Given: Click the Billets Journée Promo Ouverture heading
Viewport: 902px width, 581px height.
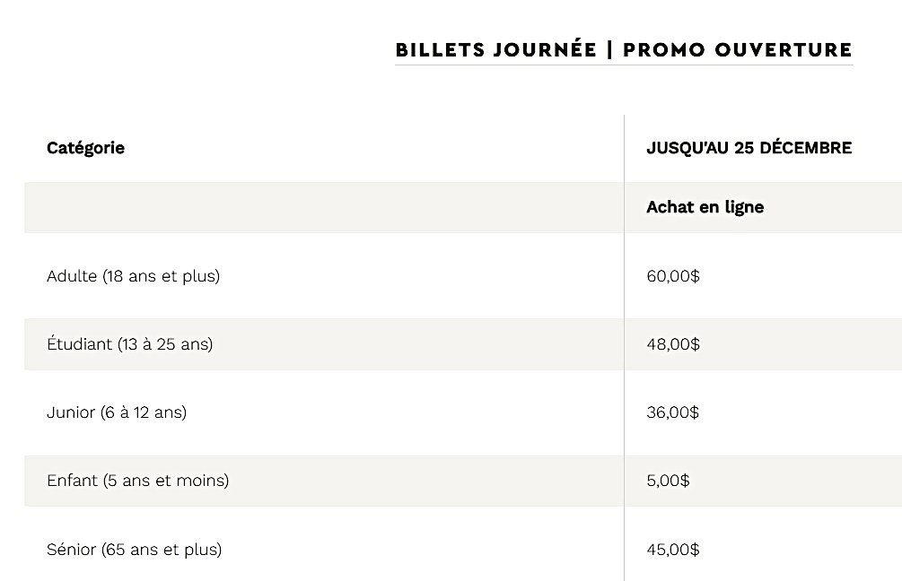Looking at the screenshot, I should [x=624, y=49].
